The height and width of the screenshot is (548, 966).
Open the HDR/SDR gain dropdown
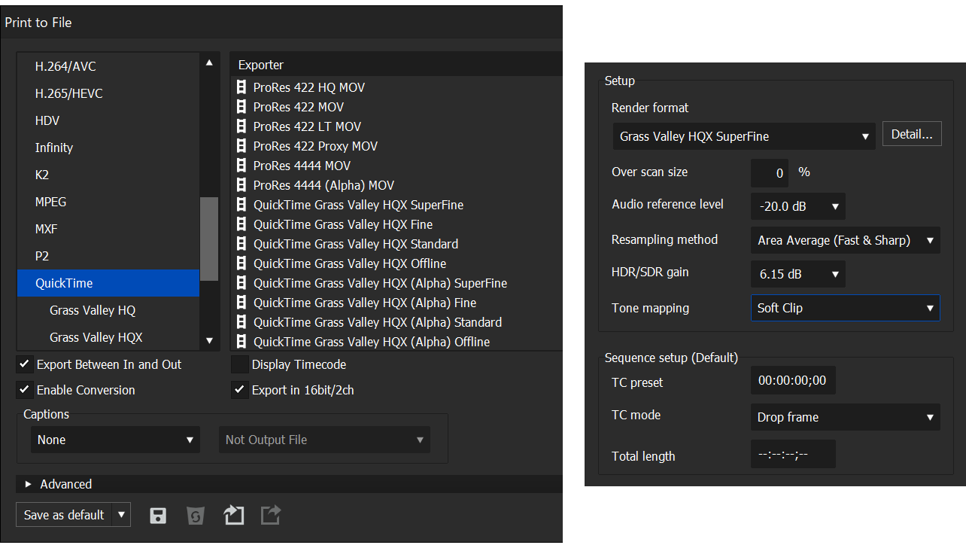pyautogui.click(x=798, y=274)
